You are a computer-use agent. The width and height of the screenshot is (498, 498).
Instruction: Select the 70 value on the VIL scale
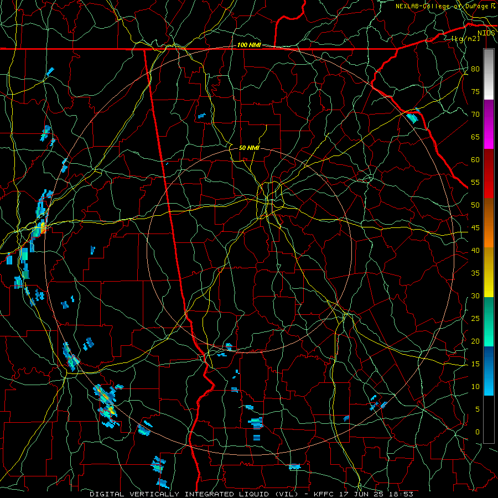(475, 115)
